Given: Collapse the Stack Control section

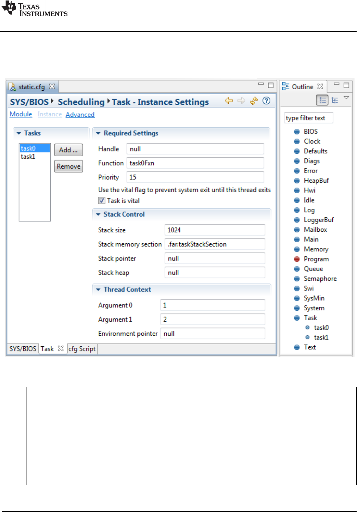Looking at the screenshot, I should [x=98, y=215].
